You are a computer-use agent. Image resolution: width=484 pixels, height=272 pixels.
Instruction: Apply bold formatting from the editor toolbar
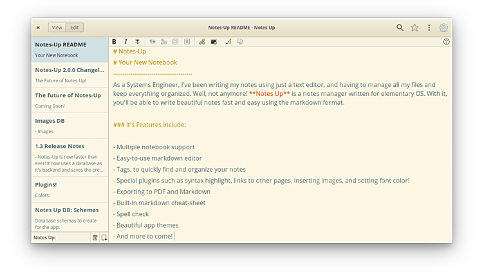pyautogui.click(x=115, y=42)
